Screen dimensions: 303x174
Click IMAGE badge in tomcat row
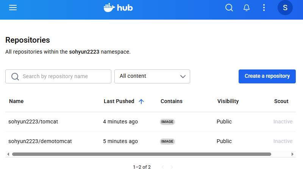167,122
